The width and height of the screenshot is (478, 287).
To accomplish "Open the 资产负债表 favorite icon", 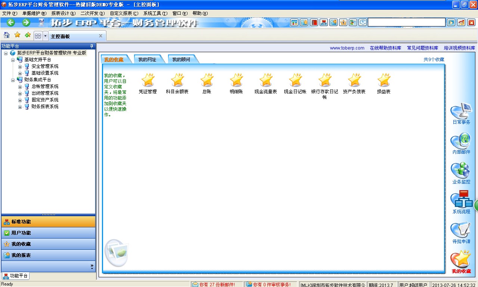I will click(354, 80).
